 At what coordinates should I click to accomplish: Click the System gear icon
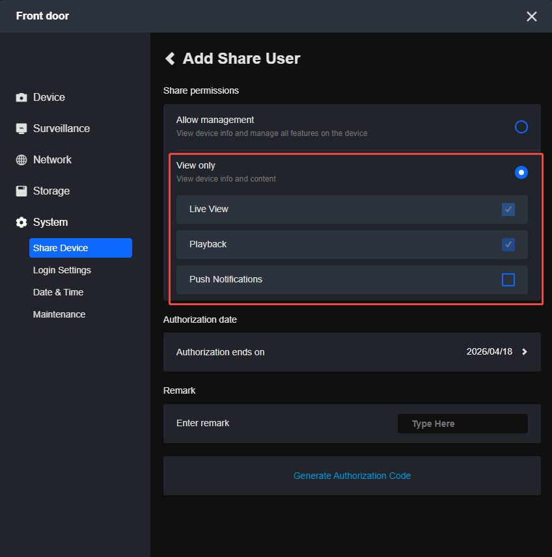21,223
